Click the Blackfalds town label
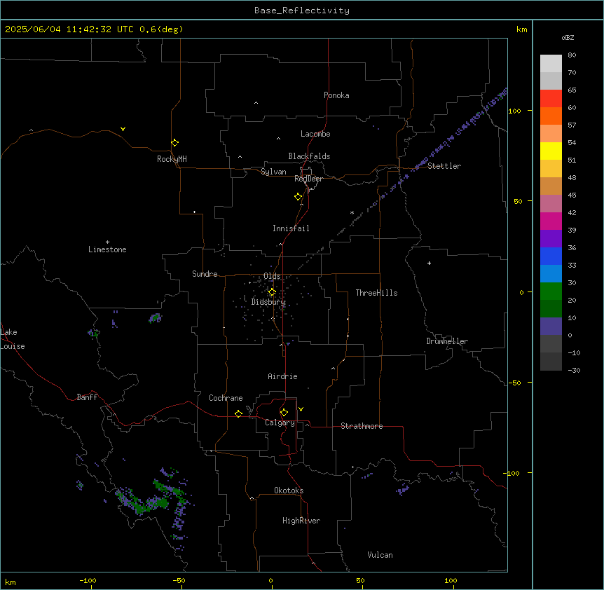Screen dimensions: 604x590 click(309, 156)
